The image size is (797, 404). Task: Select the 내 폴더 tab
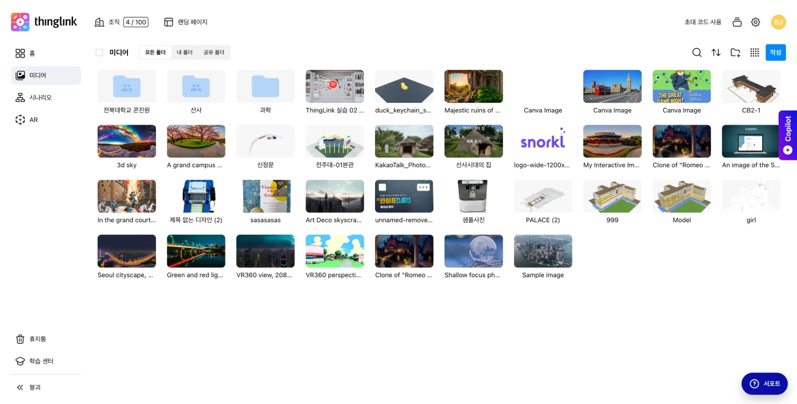(x=185, y=52)
